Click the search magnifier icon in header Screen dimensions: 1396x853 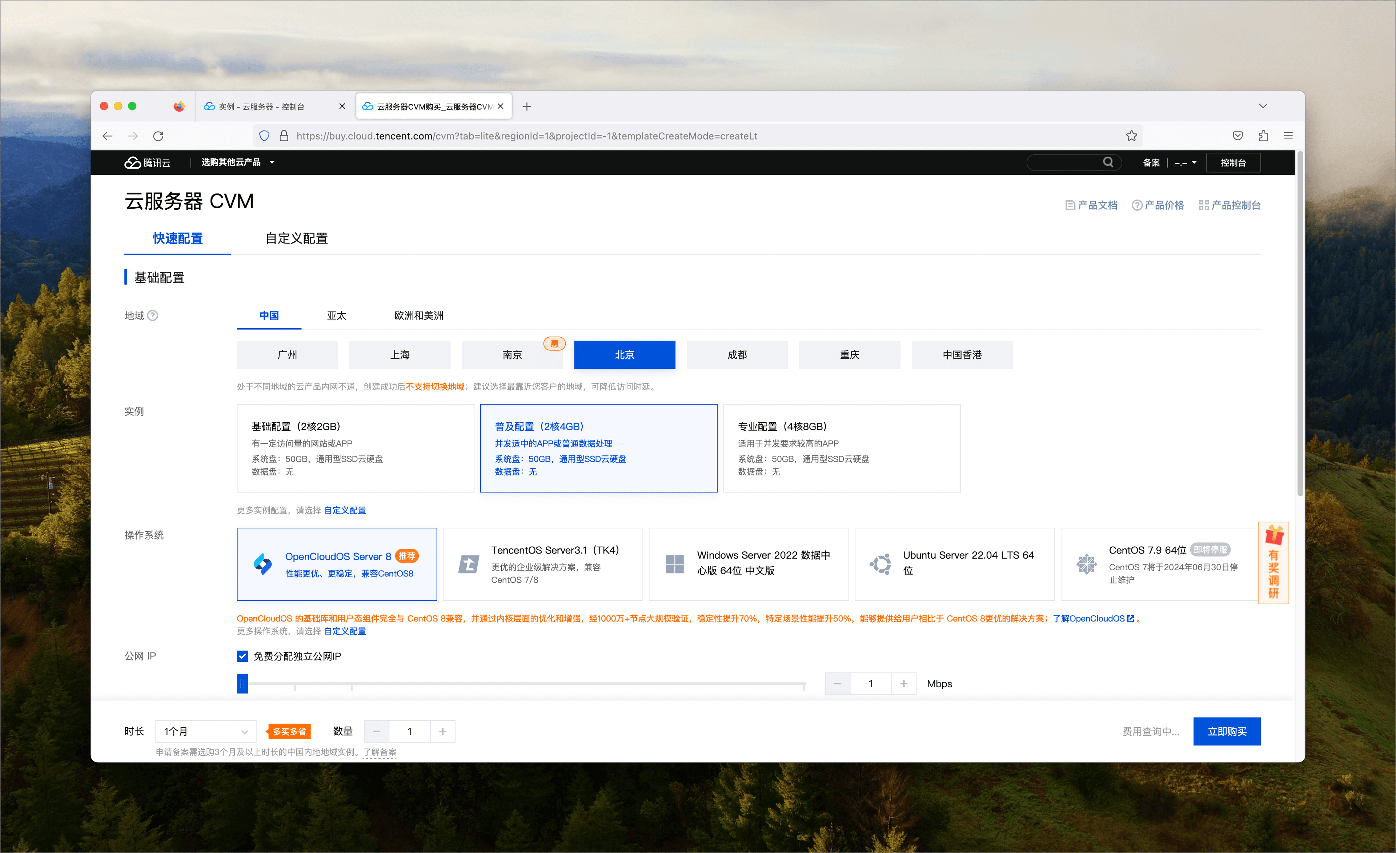tap(1108, 162)
